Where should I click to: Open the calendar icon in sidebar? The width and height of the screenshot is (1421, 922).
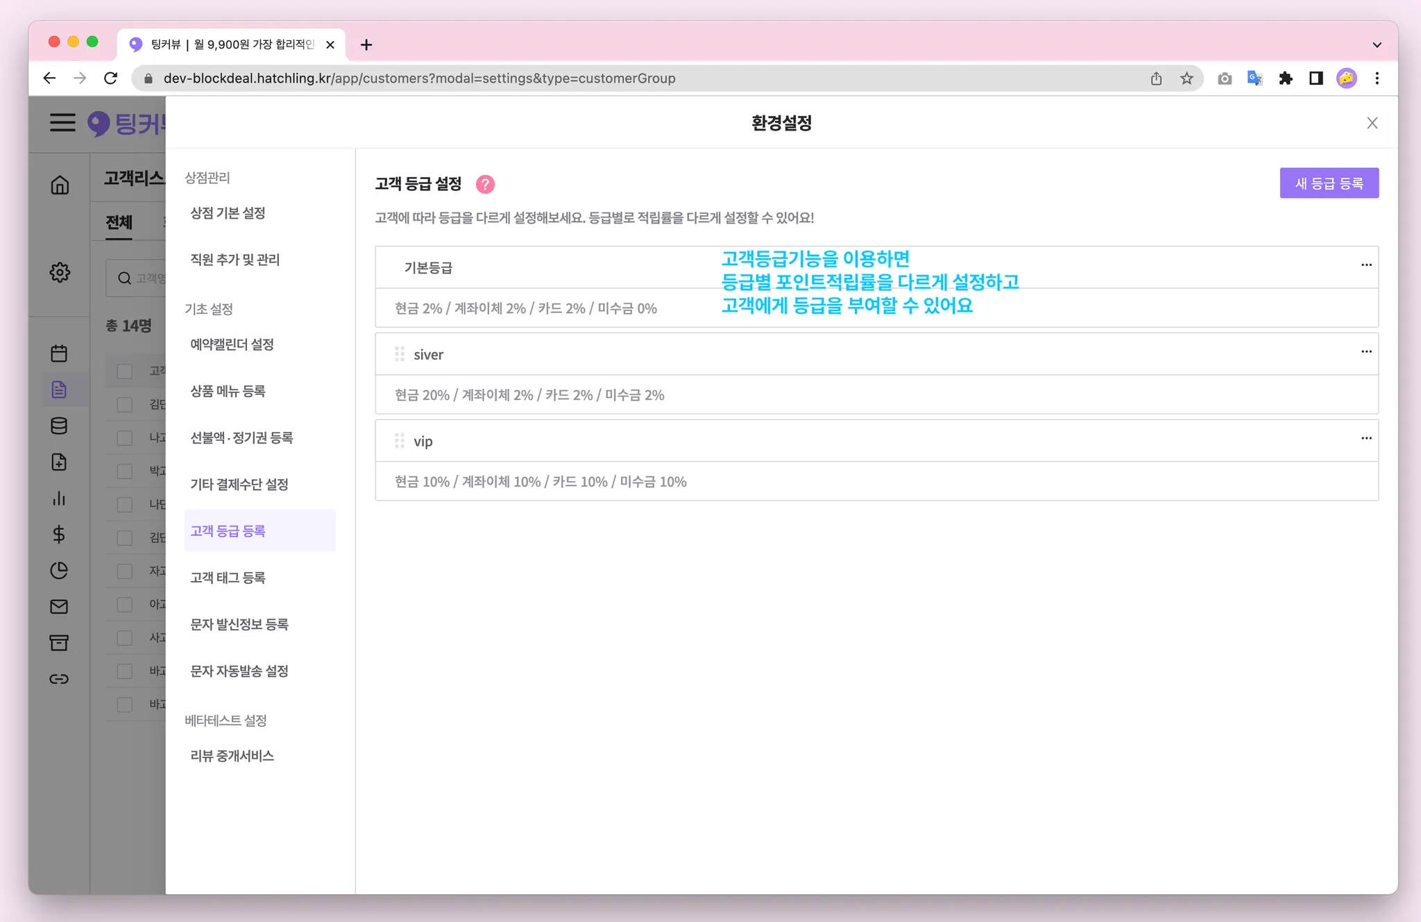coord(59,353)
